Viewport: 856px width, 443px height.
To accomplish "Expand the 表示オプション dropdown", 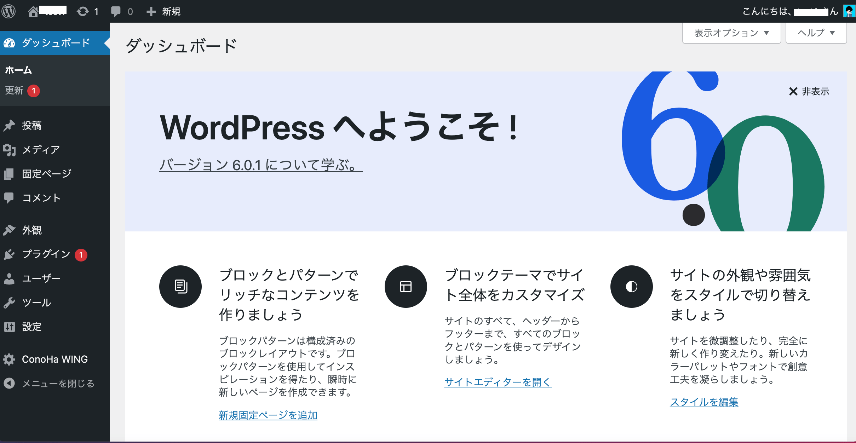I will tap(731, 33).
